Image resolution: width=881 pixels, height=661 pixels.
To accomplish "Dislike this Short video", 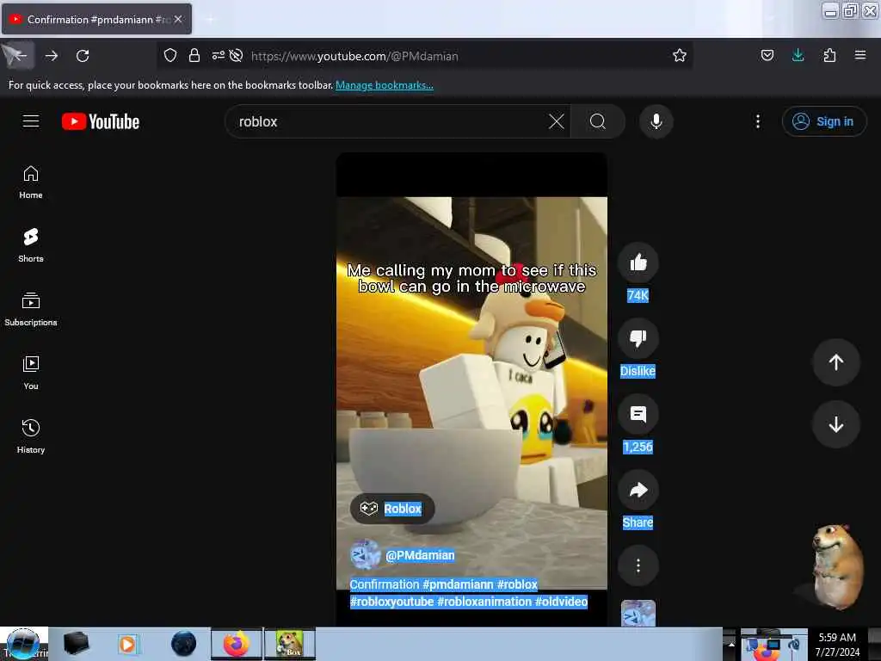I will 638,337.
